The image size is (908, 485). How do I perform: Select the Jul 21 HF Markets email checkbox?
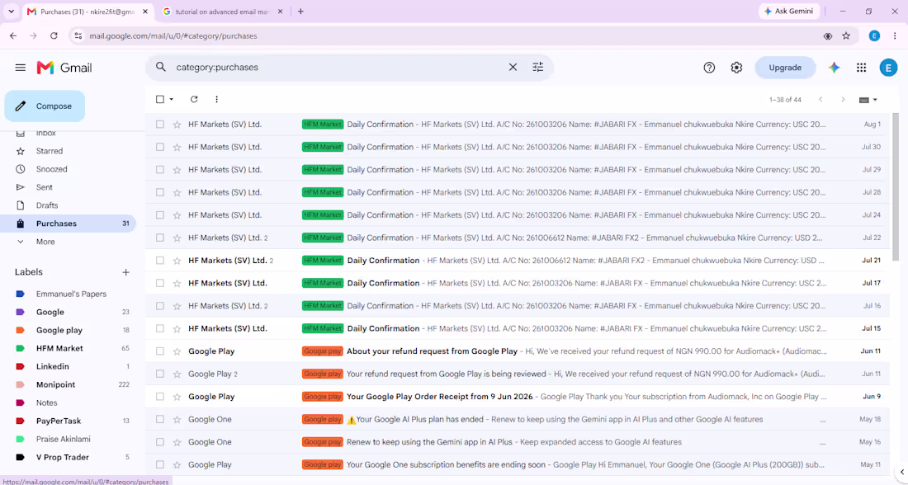[160, 261]
